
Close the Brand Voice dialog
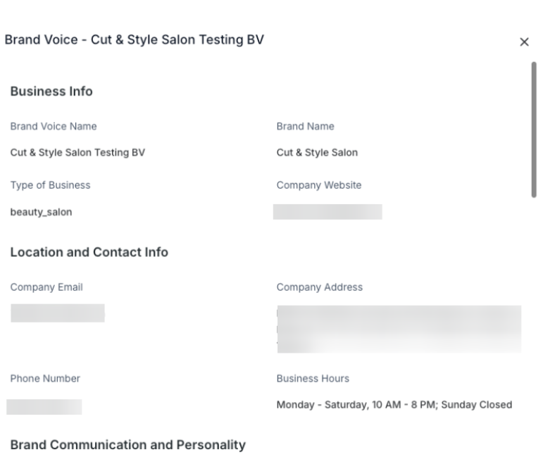point(524,42)
